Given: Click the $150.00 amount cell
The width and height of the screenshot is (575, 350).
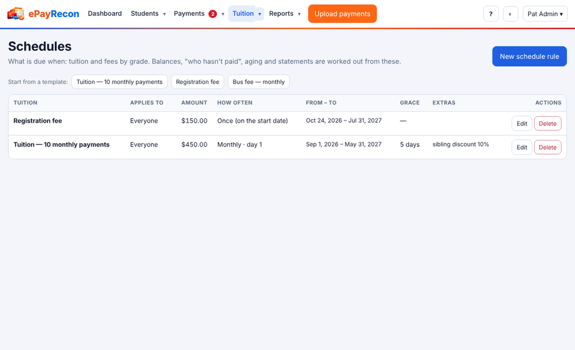Looking at the screenshot, I should click(x=195, y=121).
